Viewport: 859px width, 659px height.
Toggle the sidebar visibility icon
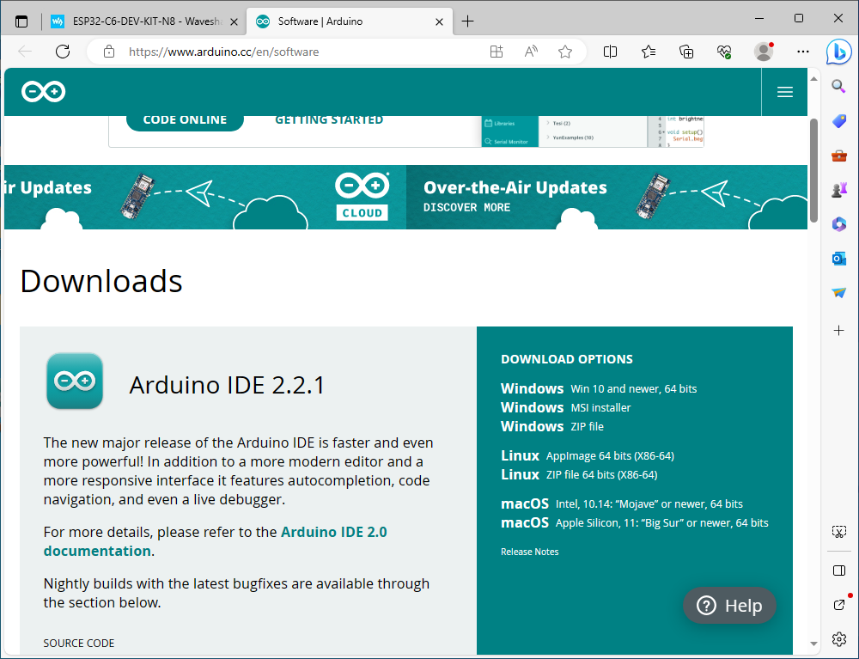pyautogui.click(x=838, y=571)
